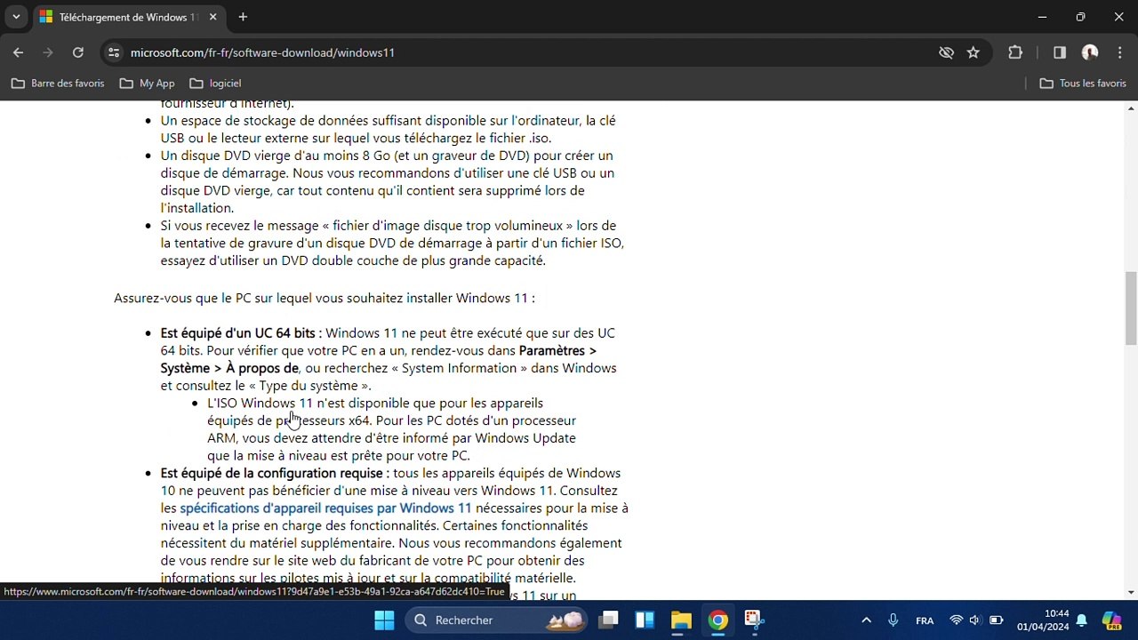1138x640 pixels.
Task: Click the text "Système > À propos de"
Action: [229, 368]
